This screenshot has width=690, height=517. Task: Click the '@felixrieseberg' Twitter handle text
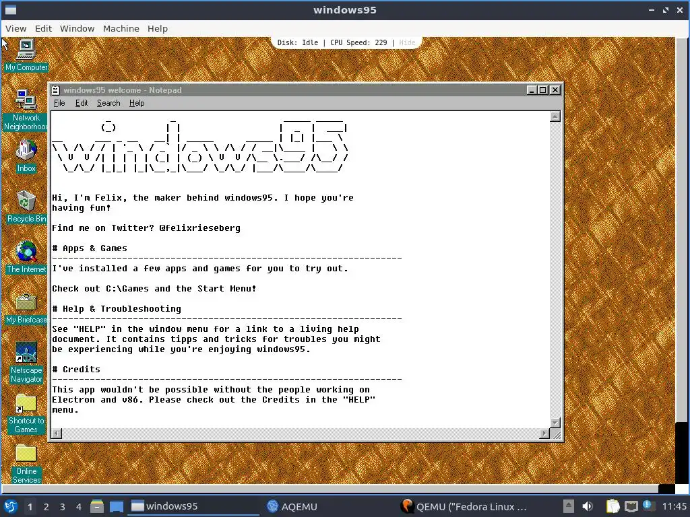(199, 228)
